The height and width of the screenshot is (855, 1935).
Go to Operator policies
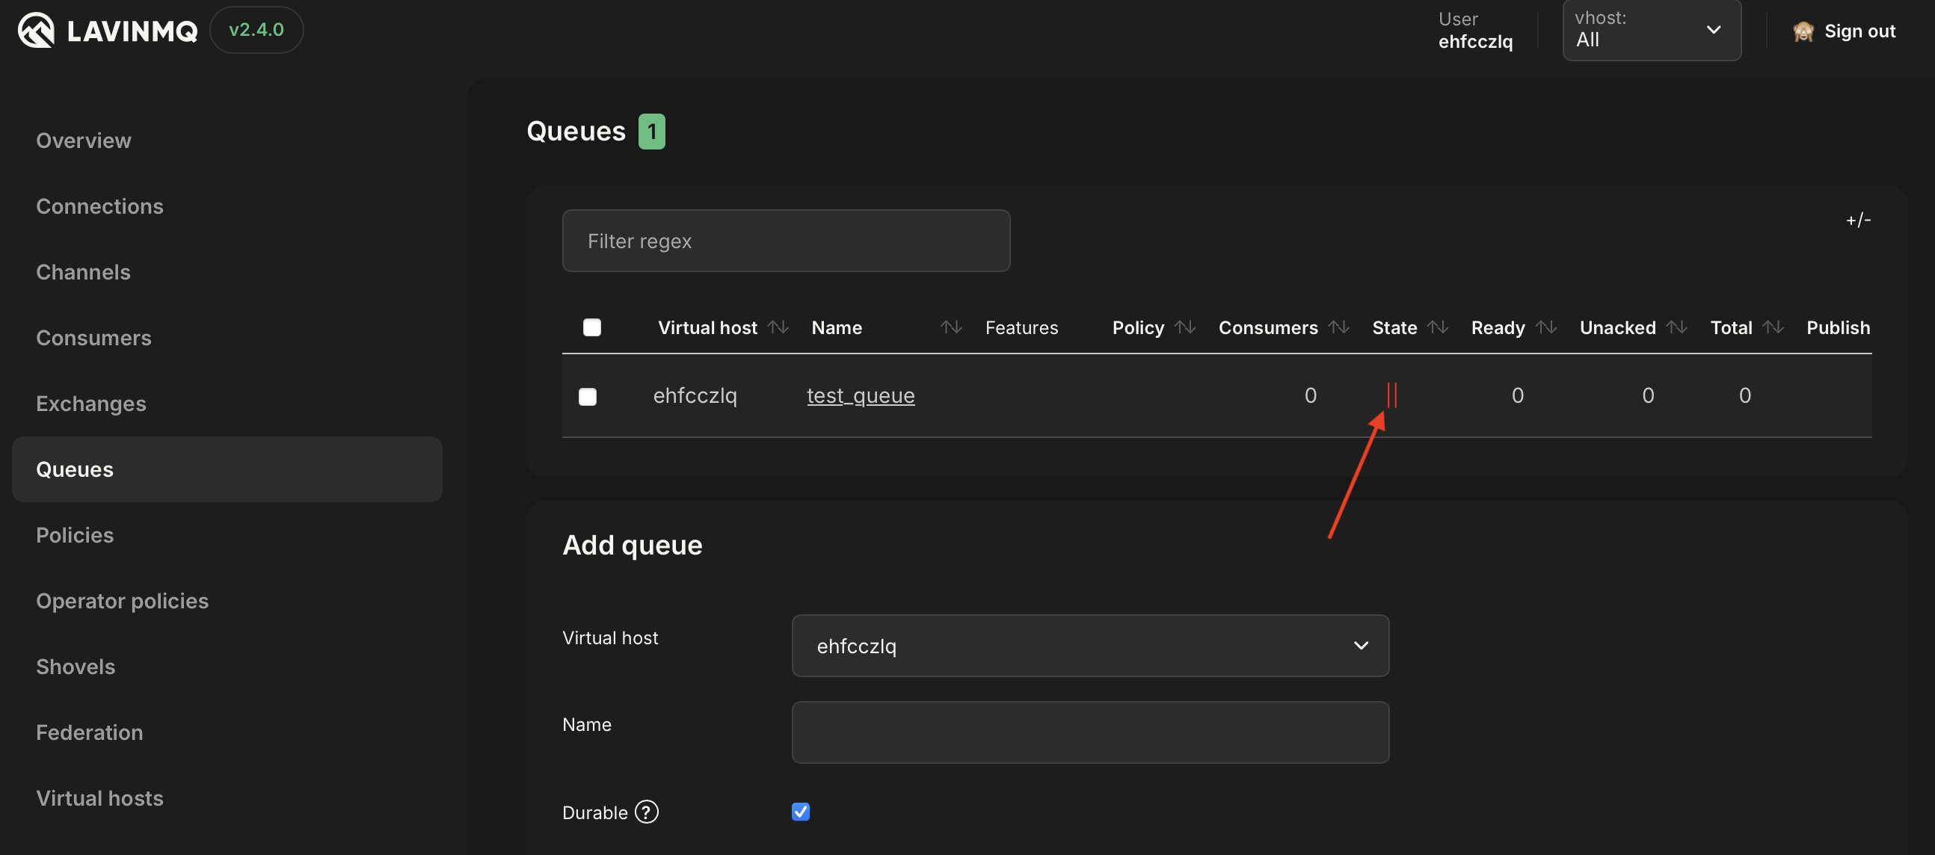123,601
